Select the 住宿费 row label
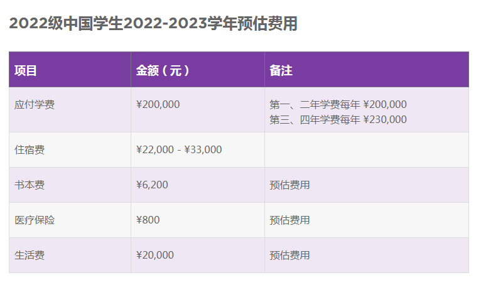 [30, 149]
